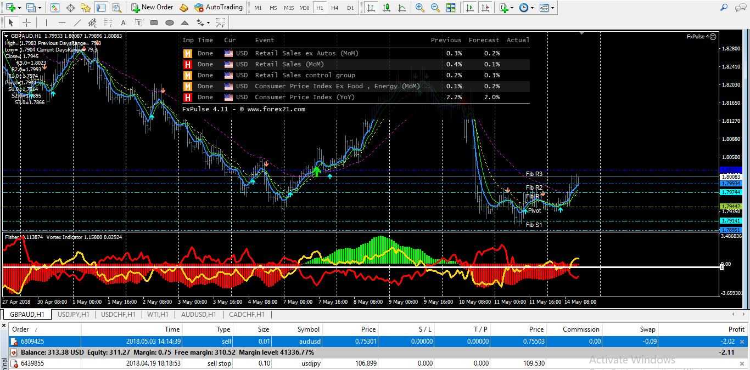Viewport: 750px width, 370px height.
Task: Switch timeframe to H4
Action: (335, 8)
